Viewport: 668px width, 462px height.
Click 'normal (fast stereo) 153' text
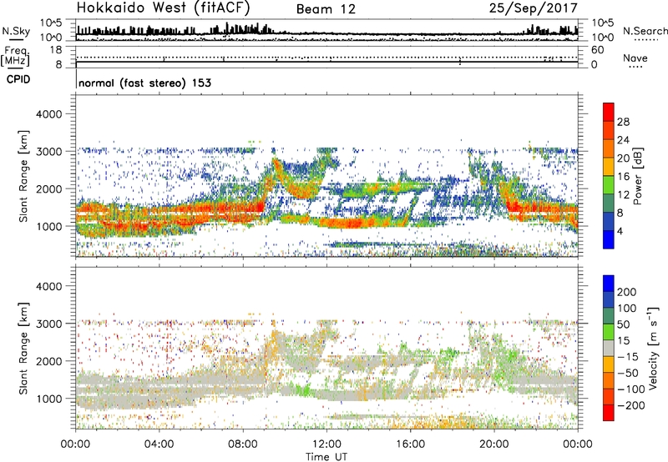pos(144,83)
